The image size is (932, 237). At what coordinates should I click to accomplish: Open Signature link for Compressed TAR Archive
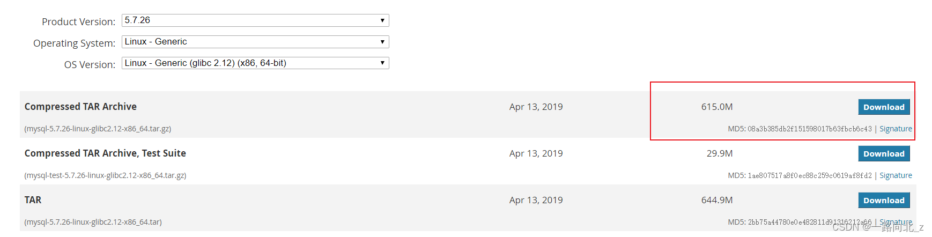[896, 129]
